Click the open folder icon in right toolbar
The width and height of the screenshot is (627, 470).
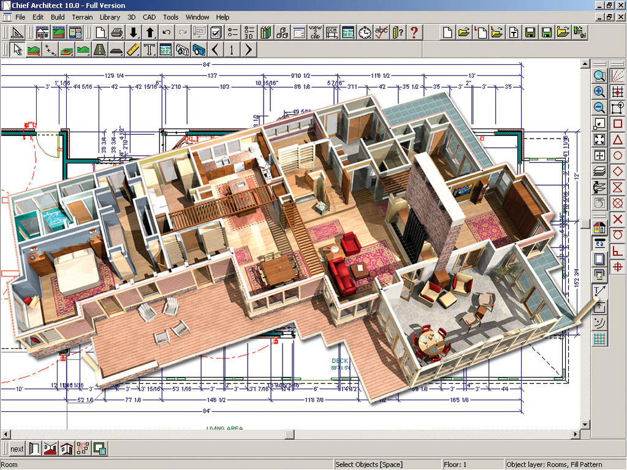pyautogui.click(x=464, y=32)
